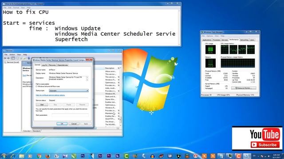Switch to the Extended tab in Services

coord(27,131)
